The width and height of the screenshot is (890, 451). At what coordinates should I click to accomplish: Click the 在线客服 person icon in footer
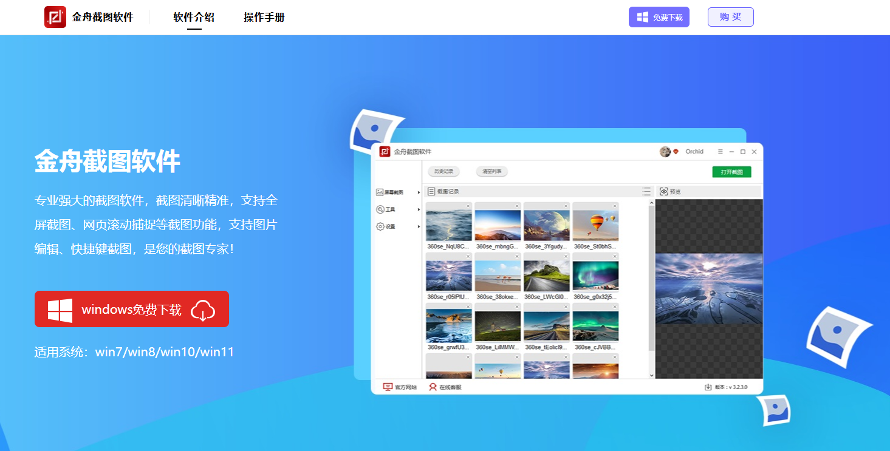click(433, 387)
